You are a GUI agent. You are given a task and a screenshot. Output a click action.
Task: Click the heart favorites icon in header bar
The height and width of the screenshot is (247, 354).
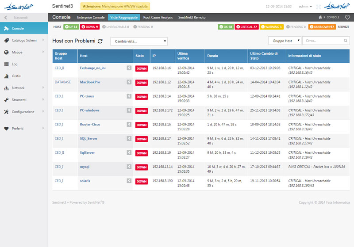pos(347,17)
